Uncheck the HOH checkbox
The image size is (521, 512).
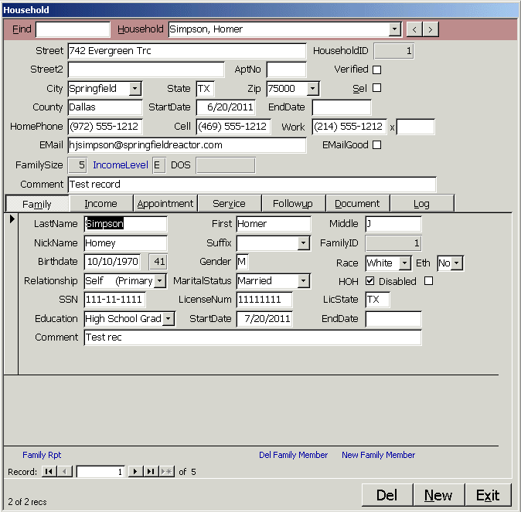pyautogui.click(x=370, y=281)
